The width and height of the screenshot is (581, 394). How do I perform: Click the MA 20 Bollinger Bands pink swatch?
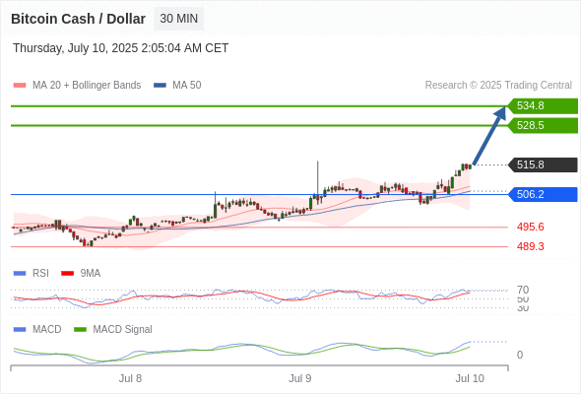click(20, 86)
